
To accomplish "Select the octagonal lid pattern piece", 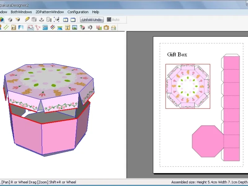I will point(188,86).
